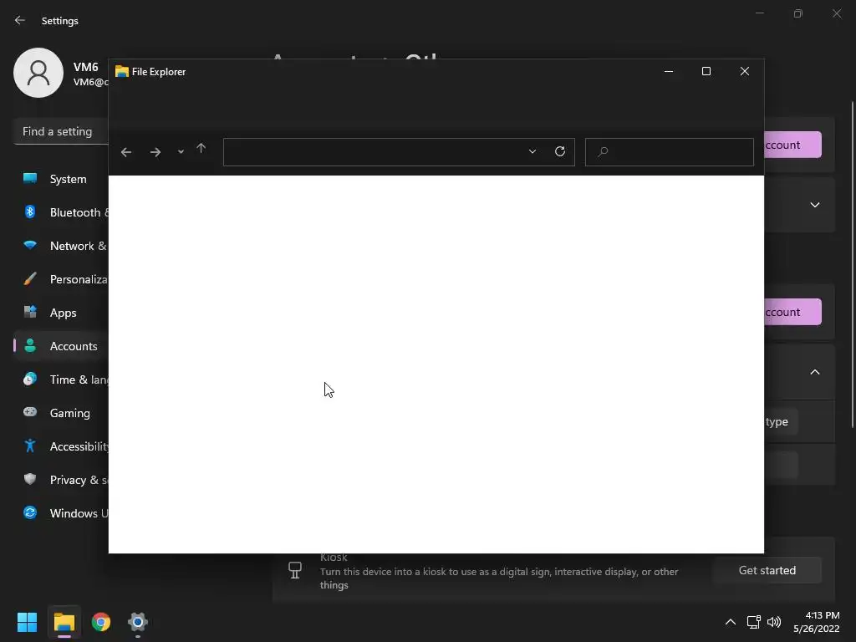Viewport: 856px width, 642px height.
Task: Click the Settings gear on taskbar
Action: [138, 622]
